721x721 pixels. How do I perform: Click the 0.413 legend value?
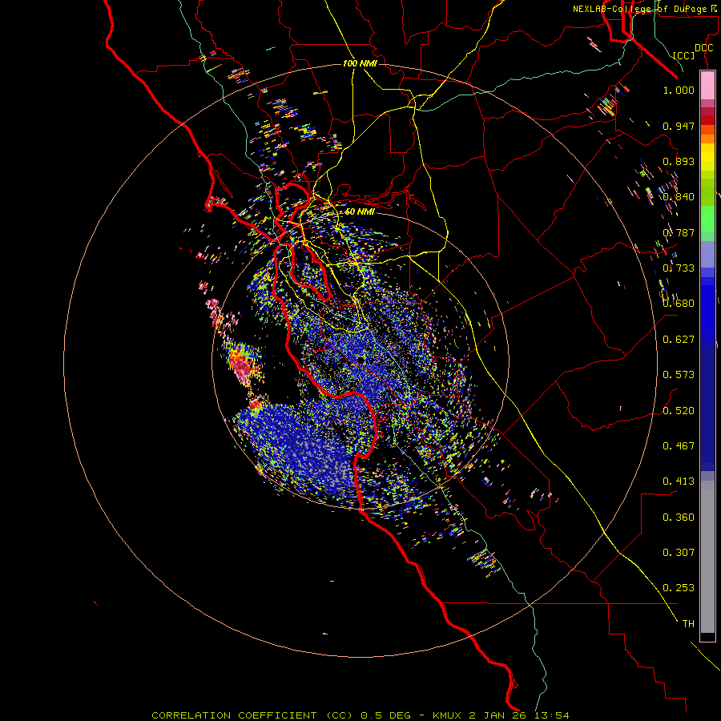click(679, 481)
